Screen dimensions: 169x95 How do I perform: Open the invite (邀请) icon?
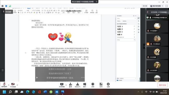[70, 85]
